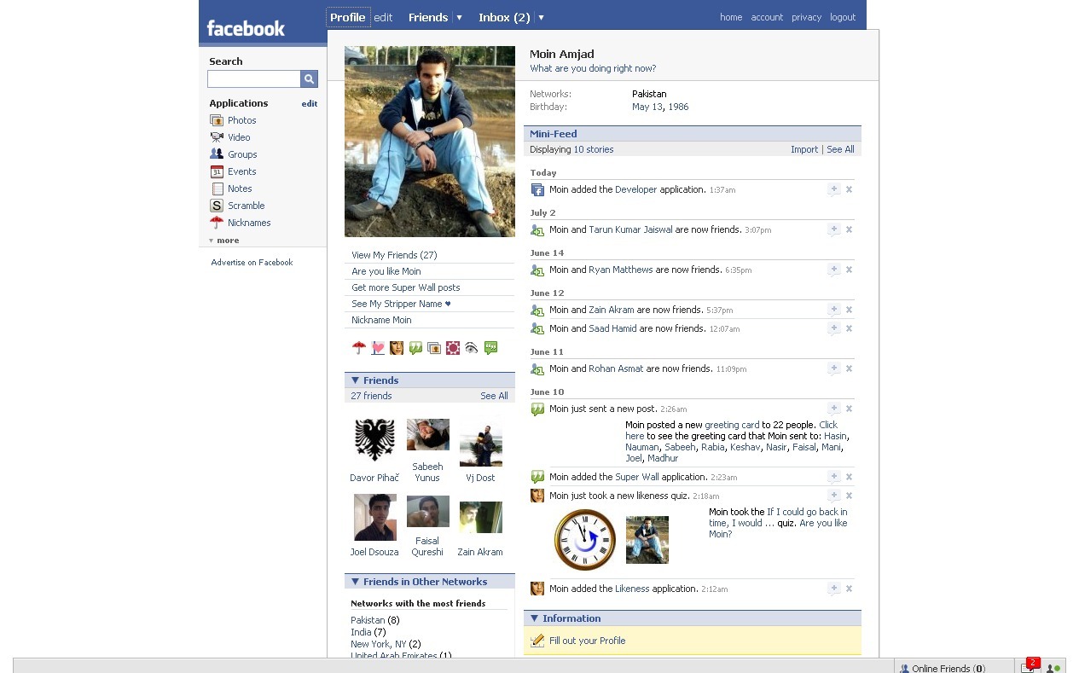Click the search magnifier button

click(309, 78)
